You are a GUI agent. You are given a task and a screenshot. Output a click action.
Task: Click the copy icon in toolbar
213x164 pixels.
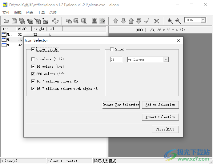[69, 21]
